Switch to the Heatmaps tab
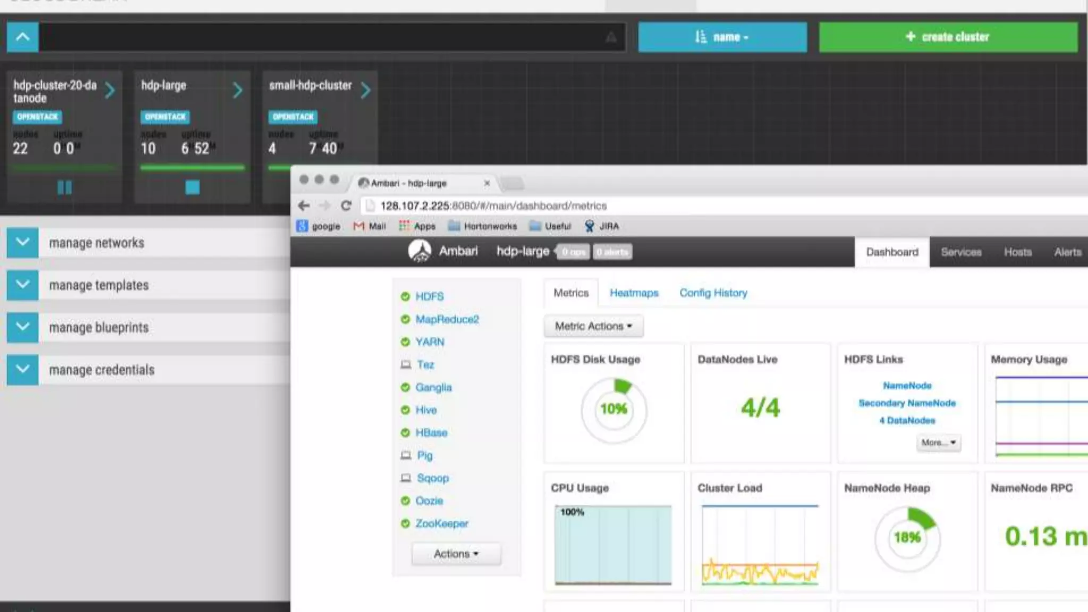 coord(634,293)
